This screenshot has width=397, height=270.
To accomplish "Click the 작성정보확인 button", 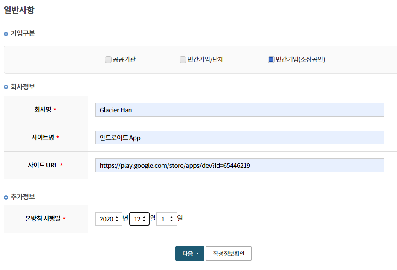I will [x=229, y=253].
